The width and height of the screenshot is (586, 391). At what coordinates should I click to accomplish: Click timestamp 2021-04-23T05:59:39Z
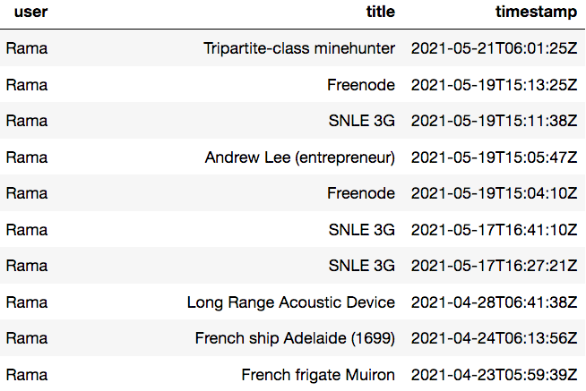click(x=494, y=375)
